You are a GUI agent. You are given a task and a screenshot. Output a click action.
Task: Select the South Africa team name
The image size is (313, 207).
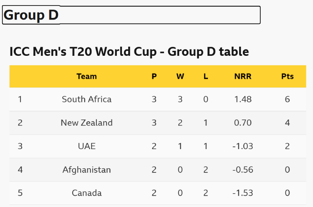pyautogui.click(x=87, y=99)
